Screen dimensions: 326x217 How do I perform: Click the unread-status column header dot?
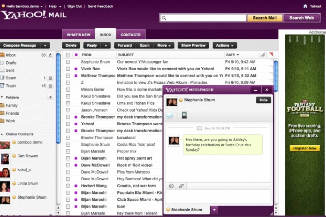click(x=76, y=55)
